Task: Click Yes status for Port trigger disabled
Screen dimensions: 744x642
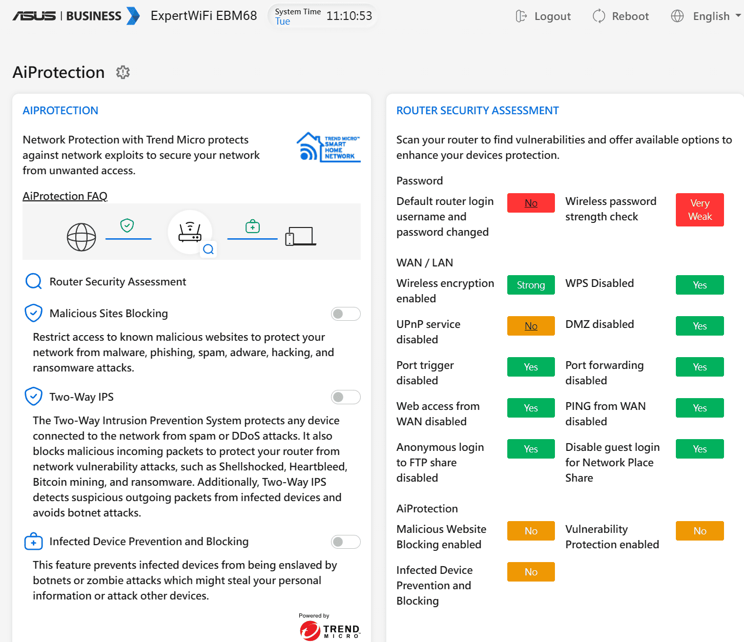Action: [531, 367]
